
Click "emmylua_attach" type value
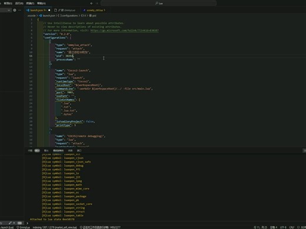coord(78,45)
